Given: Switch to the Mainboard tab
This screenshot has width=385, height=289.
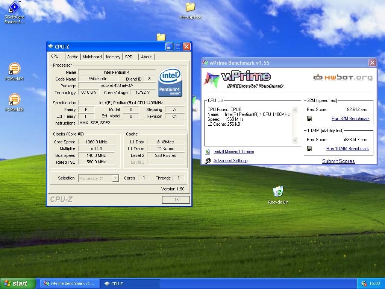Looking at the screenshot, I should pyautogui.click(x=92, y=57).
